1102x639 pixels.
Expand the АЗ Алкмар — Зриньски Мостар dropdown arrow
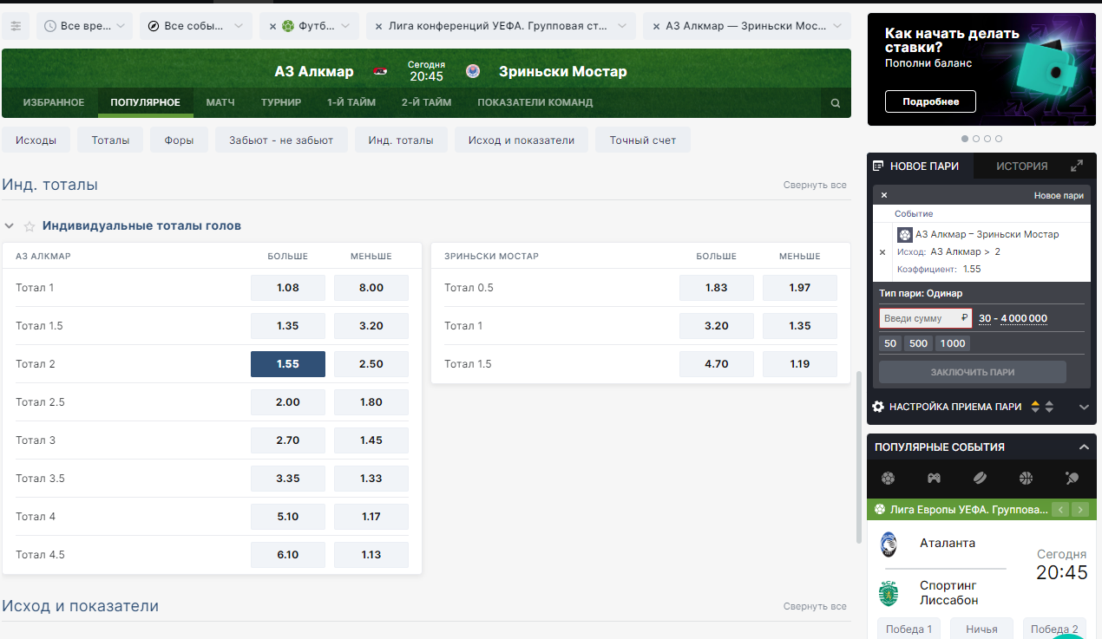pyautogui.click(x=837, y=26)
